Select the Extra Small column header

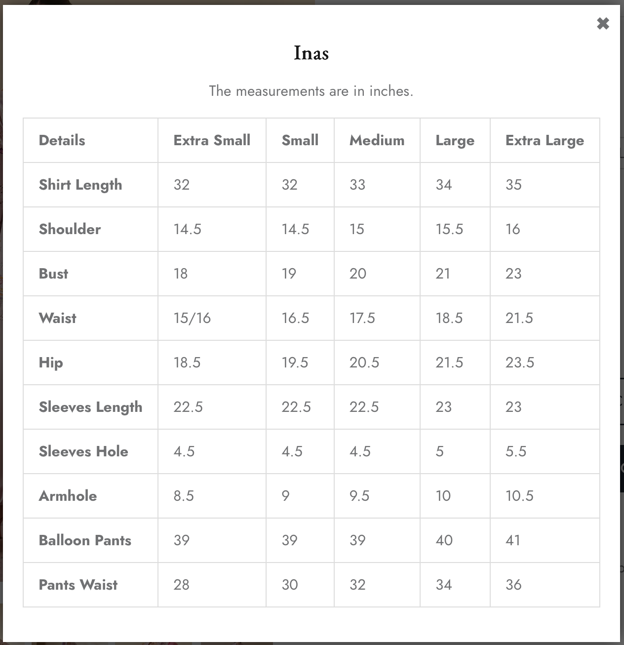coord(212,140)
